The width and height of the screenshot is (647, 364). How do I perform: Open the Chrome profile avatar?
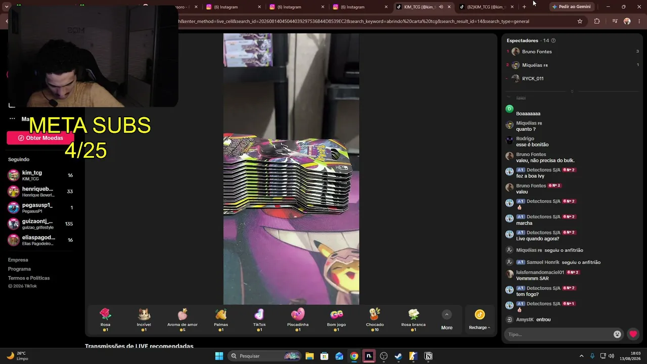(x=627, y=21)
